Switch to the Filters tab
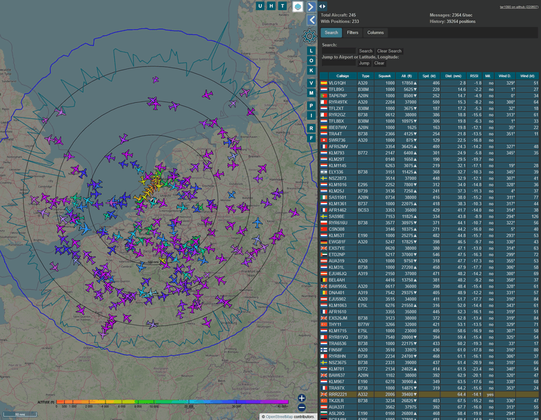Viewport: 541px width, 420px height. coord(353,32)
